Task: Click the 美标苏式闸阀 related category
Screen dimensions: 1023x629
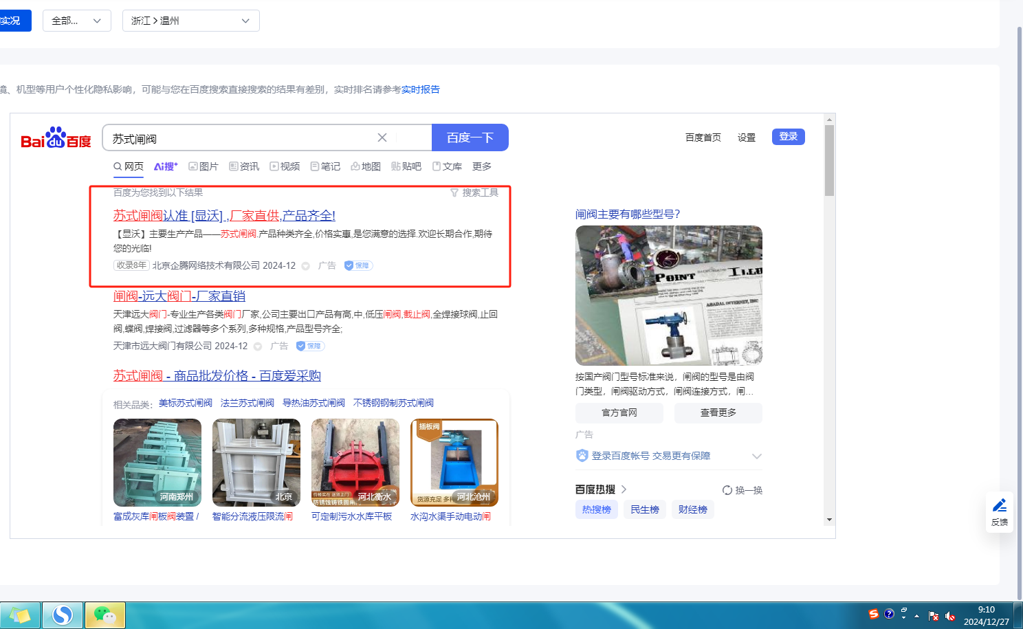Action: (x=186, y=403)
